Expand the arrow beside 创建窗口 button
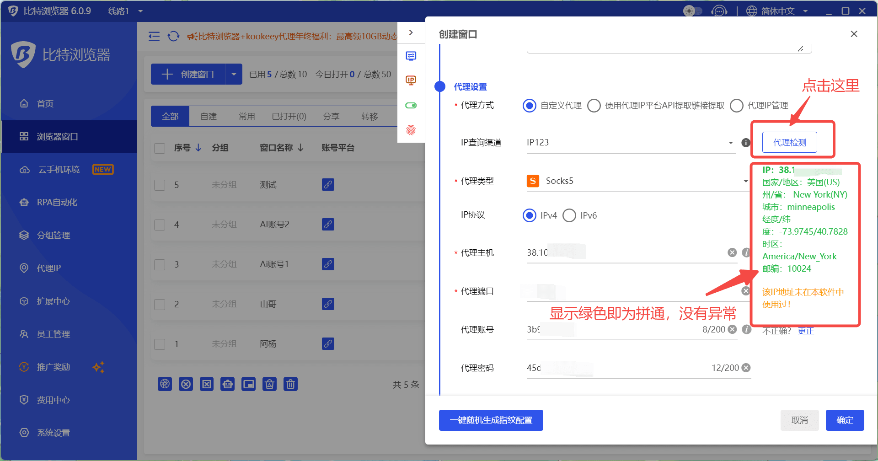The width and height of the screenshot is (878, 461). (x=234, y=74)
